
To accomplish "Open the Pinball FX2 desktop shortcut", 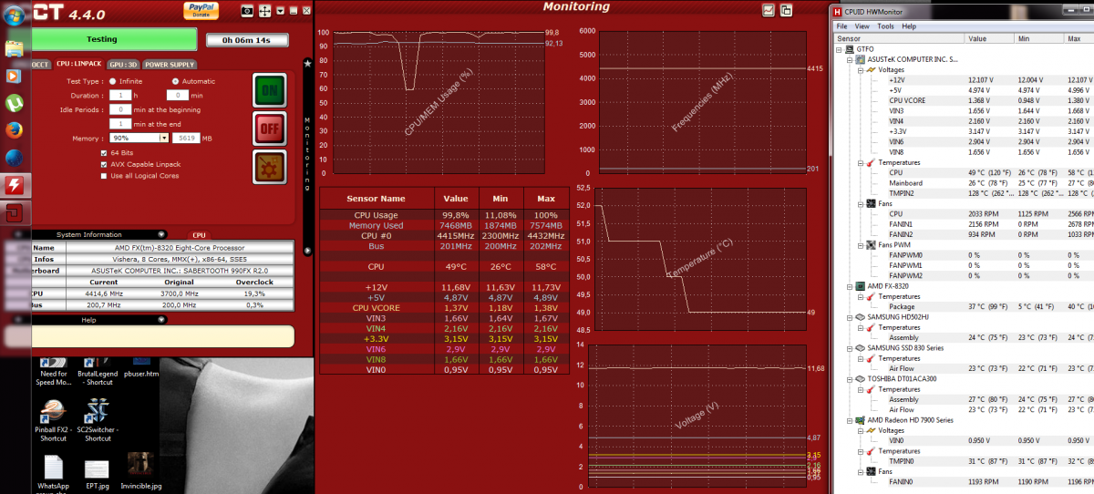I will 53,421.
